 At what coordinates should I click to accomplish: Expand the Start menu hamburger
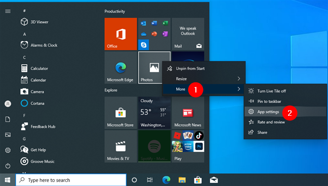click(x=8, y=11)
